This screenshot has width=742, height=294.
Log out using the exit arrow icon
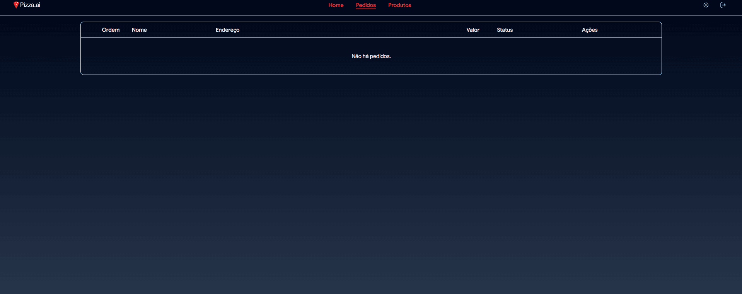pyautogui.click(x=723, y=5)
